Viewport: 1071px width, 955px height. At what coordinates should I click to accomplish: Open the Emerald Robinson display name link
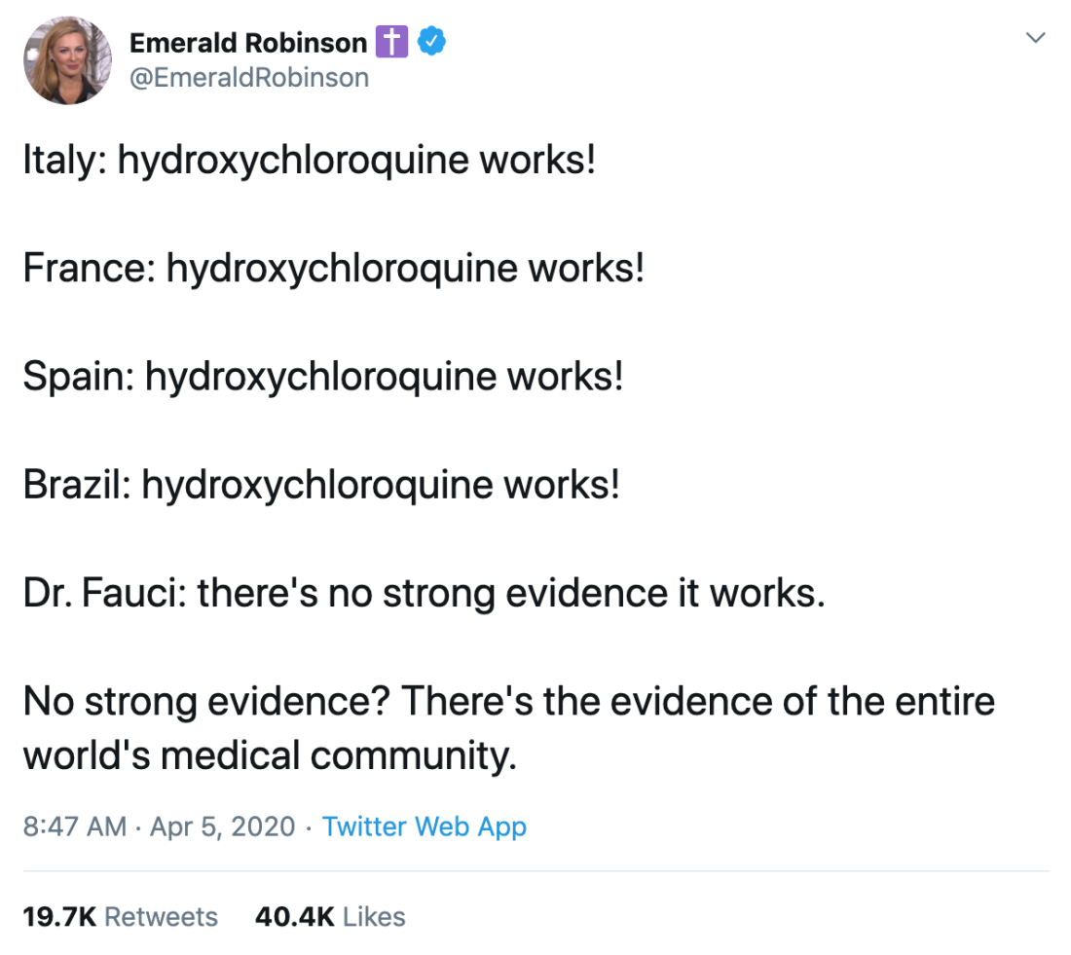tap(248, 43)
